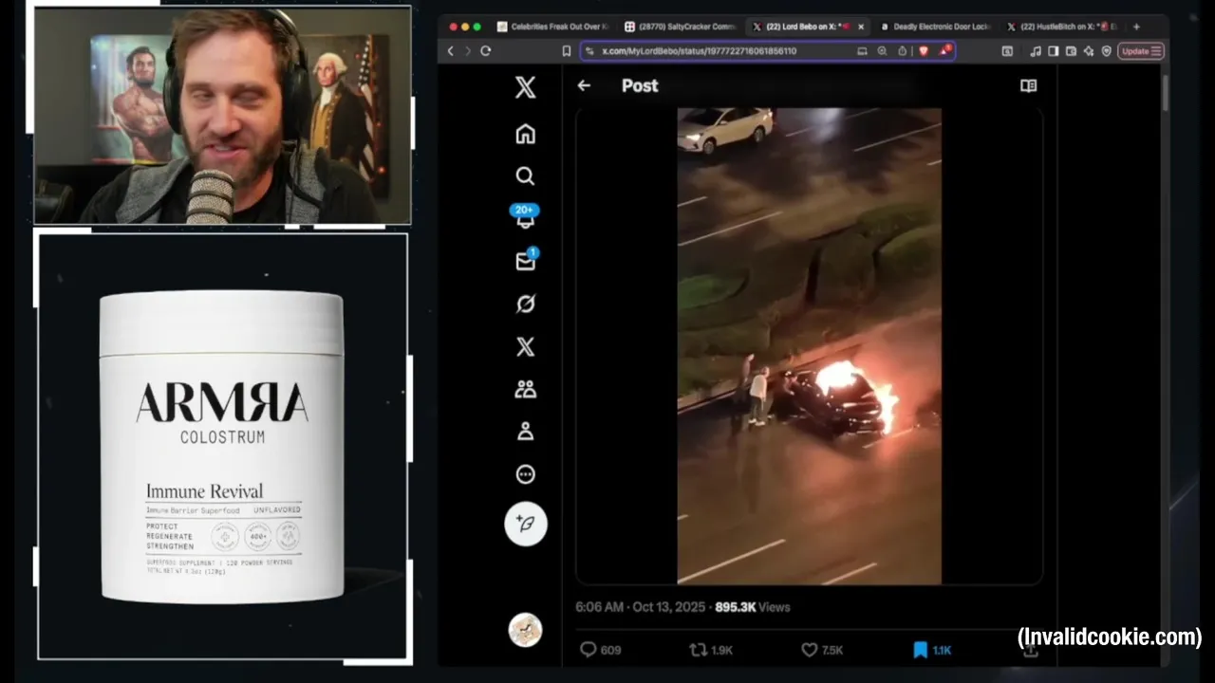The width and height of the screenshot is (1215, 683).
Task: Click the repost icon with 1.9K
Action: [x=698, y=650]
